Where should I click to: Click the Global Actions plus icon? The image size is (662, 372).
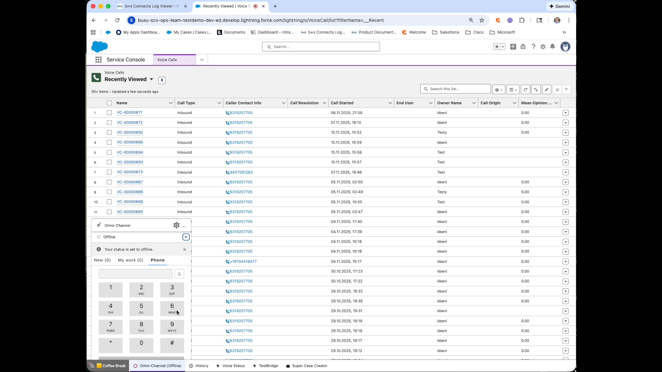pos(513,46)
